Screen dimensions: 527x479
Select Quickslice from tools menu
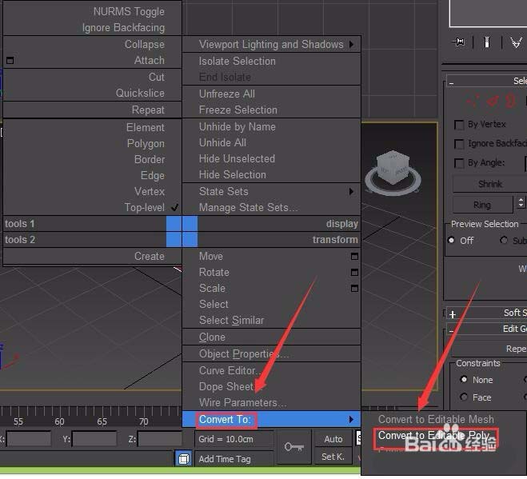pos(140,93)
